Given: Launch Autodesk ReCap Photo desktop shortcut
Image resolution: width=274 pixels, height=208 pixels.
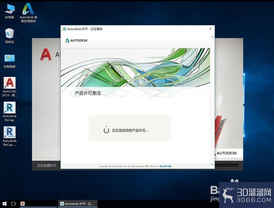Looking at the screenshot, I should (x=10, y=136).
